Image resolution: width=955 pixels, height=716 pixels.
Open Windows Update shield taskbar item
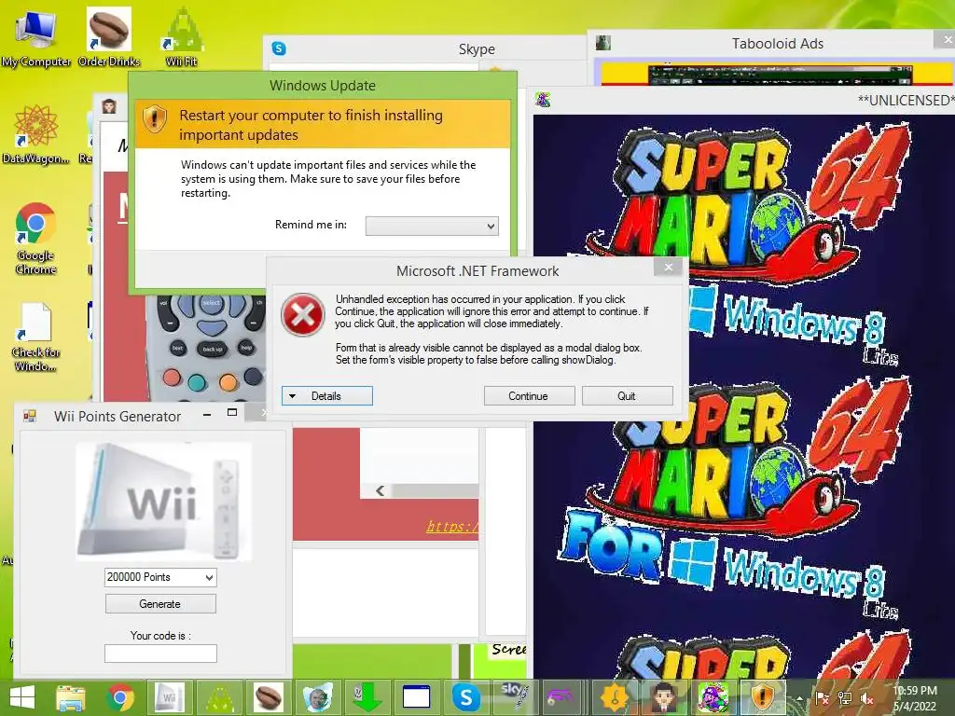762,697
